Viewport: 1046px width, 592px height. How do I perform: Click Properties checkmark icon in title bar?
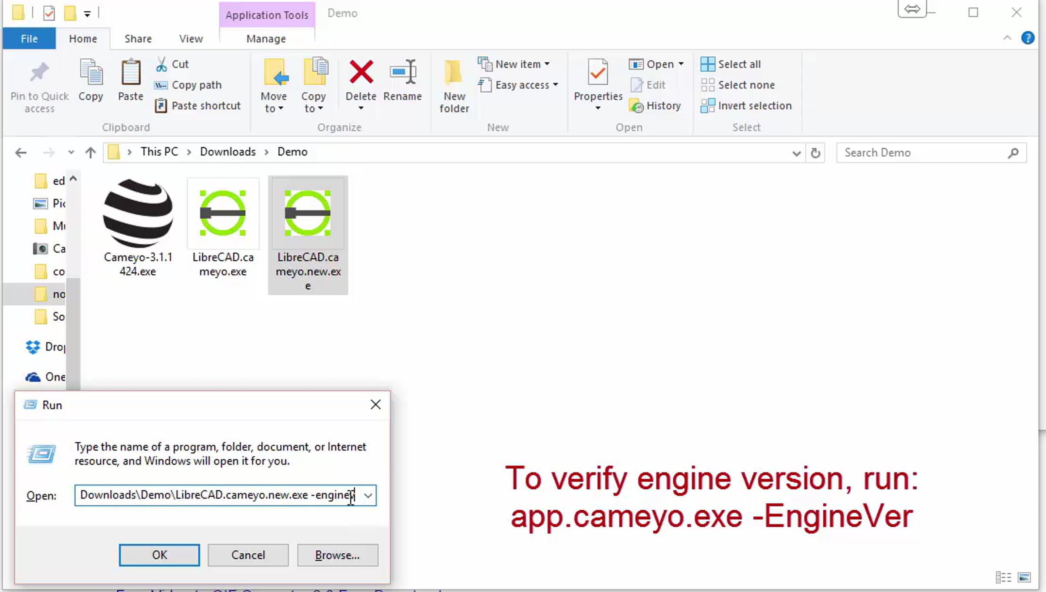tap(49, 13)
